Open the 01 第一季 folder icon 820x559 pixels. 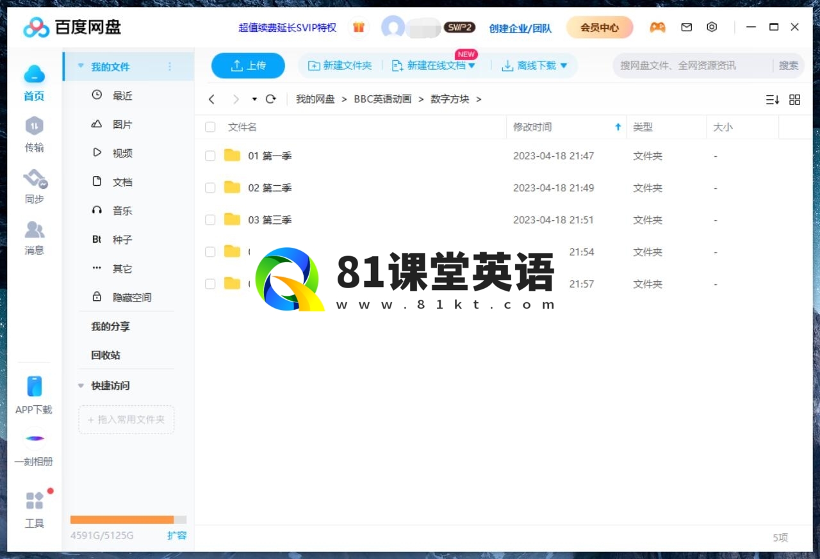coord(232,155)
